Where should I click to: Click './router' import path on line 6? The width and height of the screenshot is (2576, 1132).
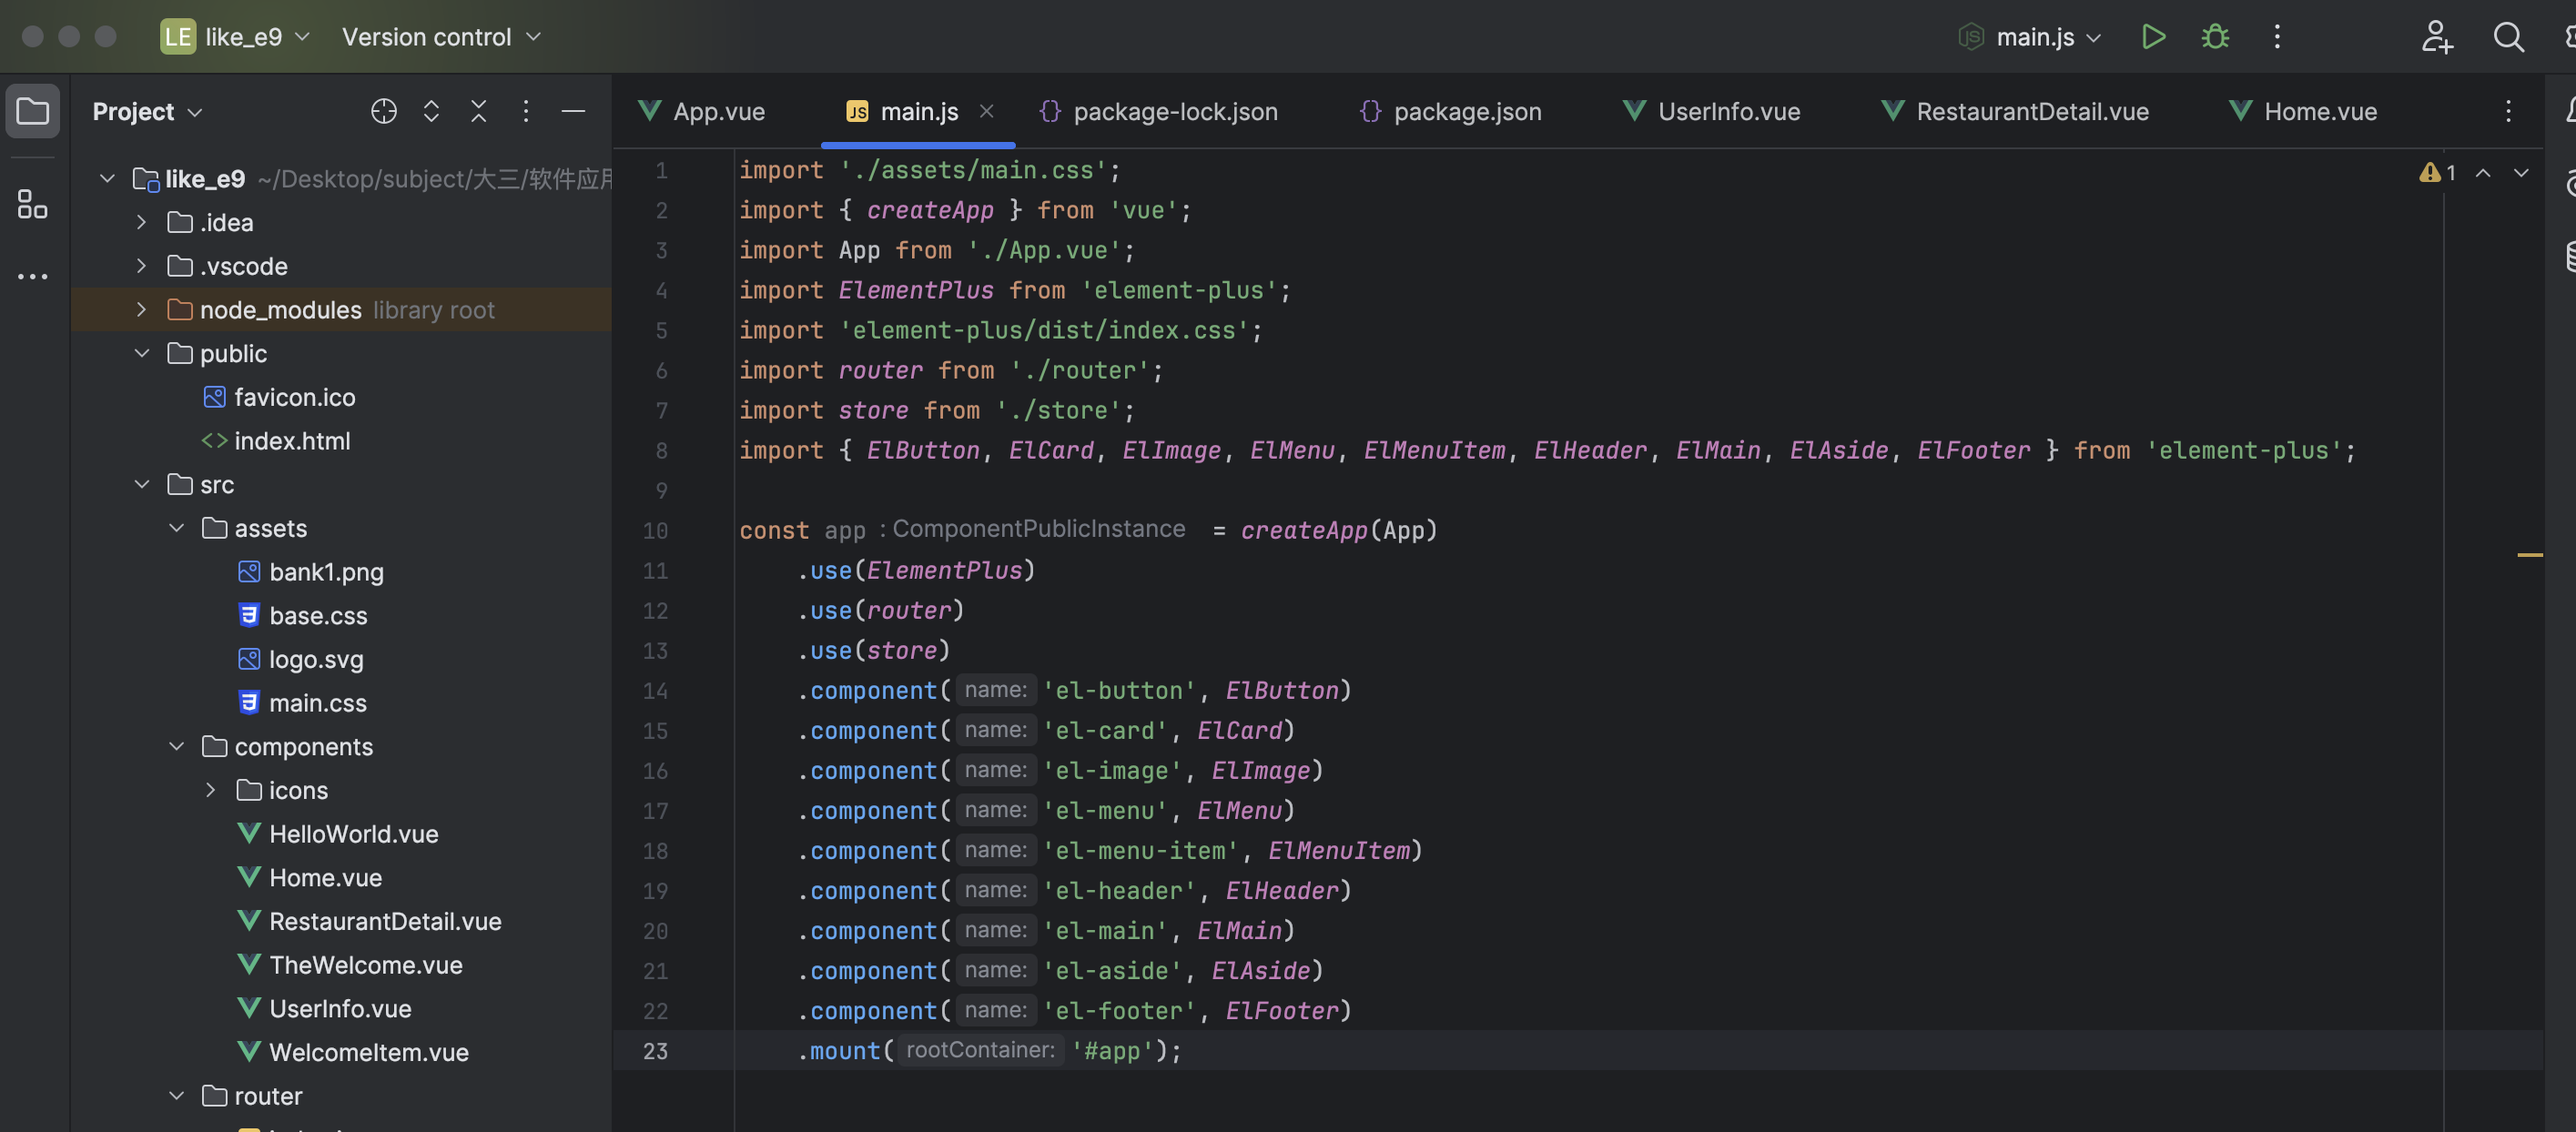1079,370
